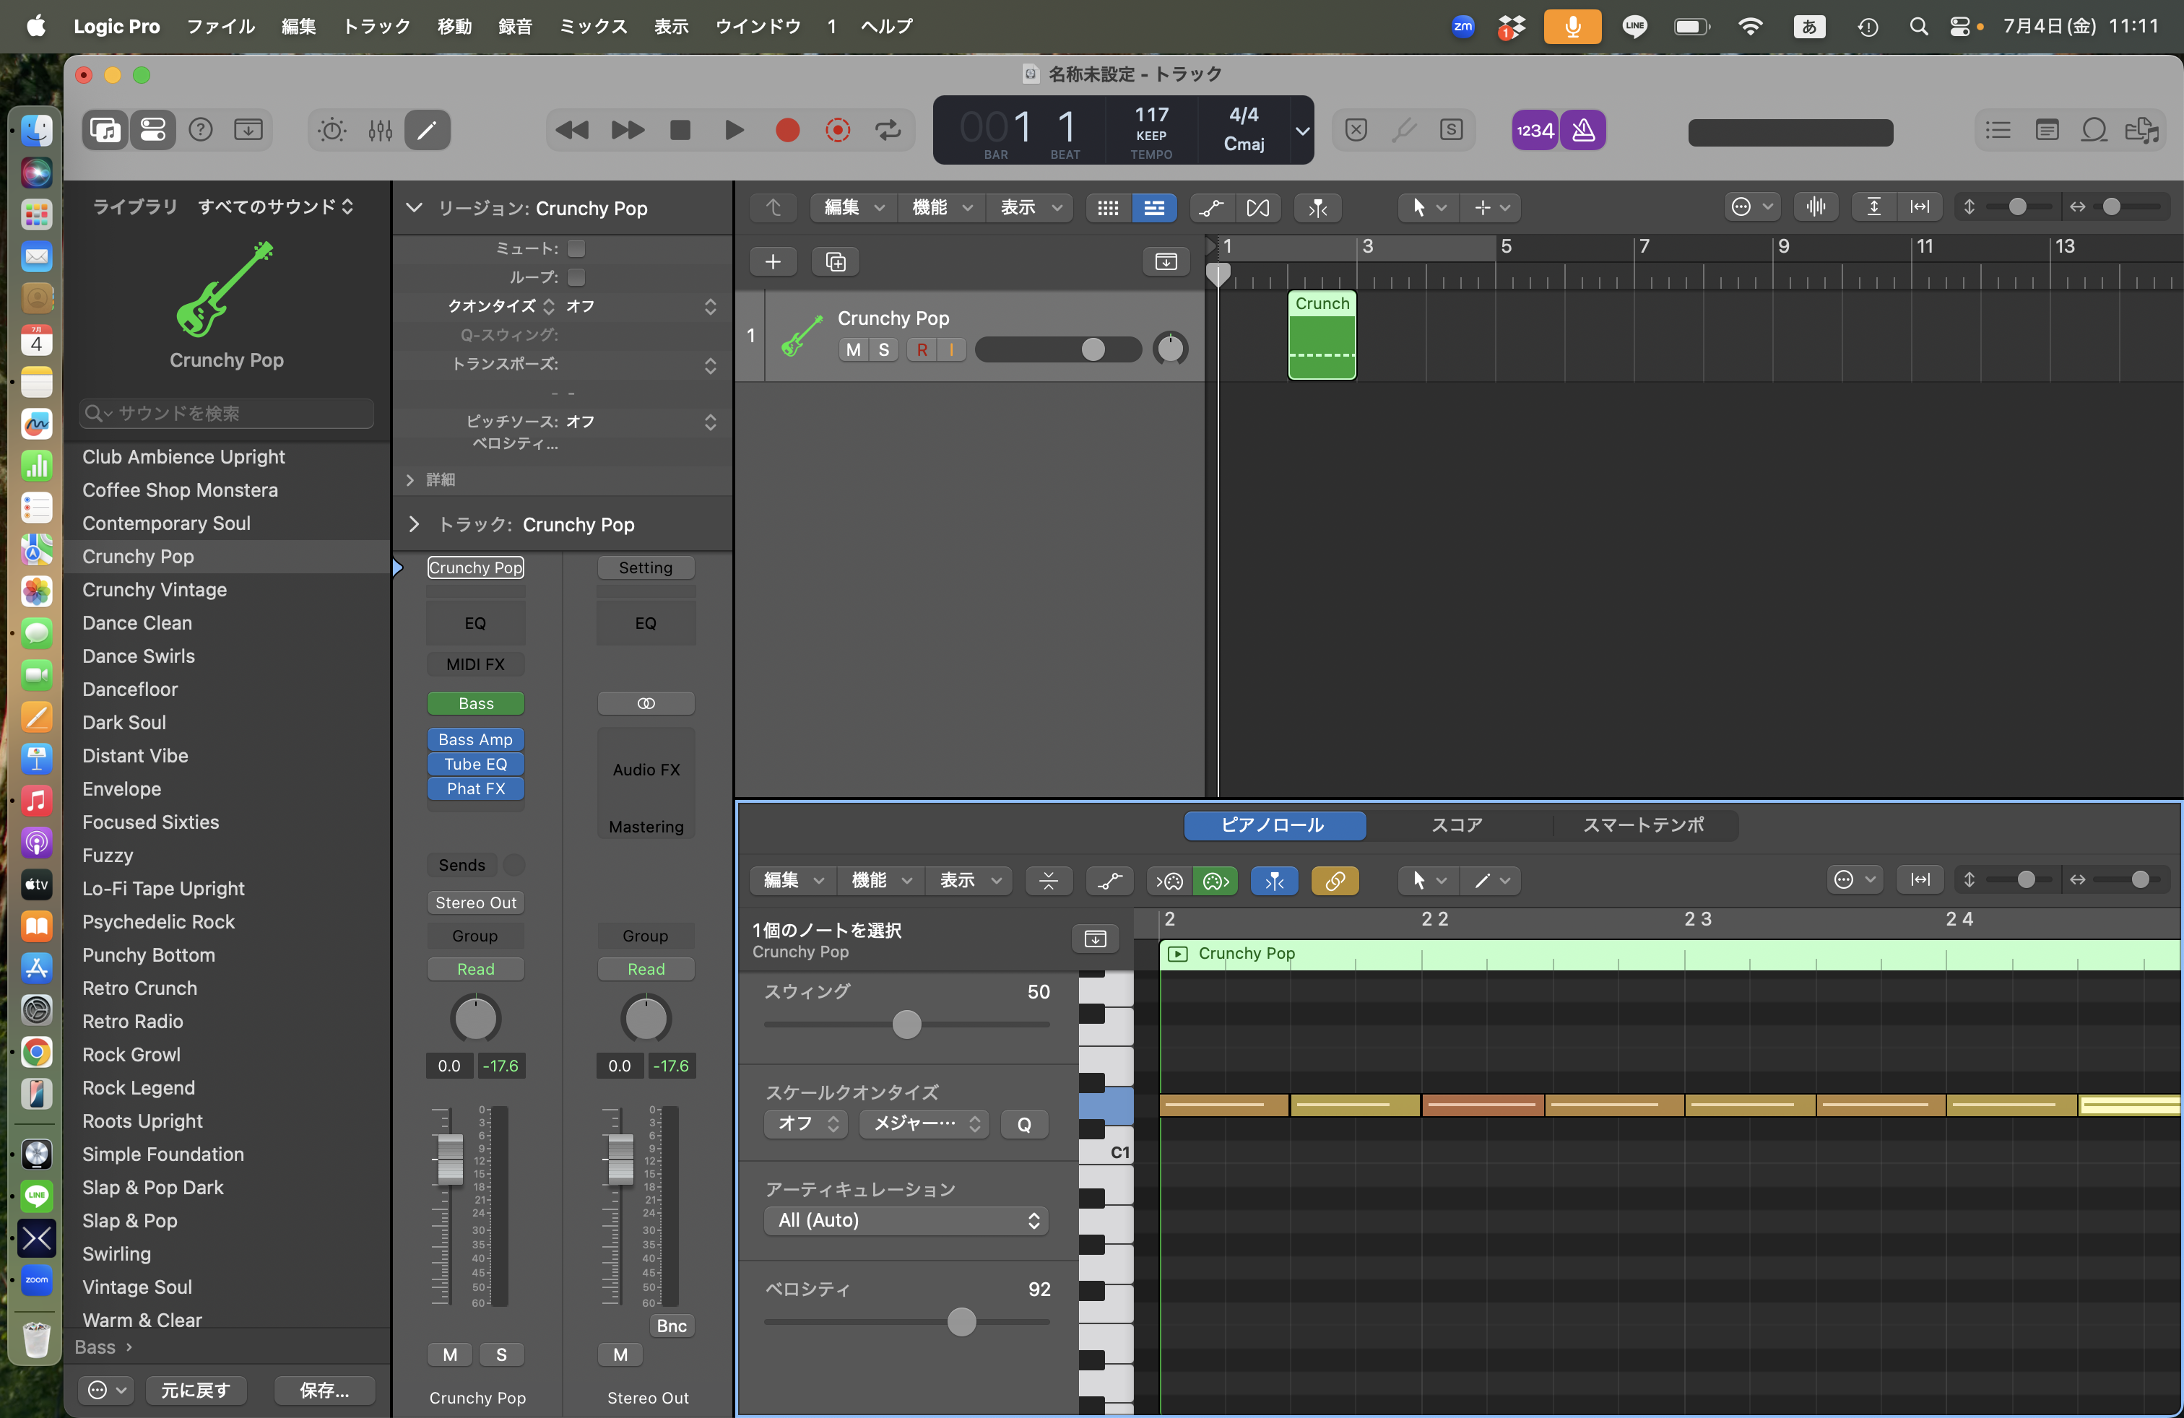Open LCD display mode dropdown arrow
This screenshot has height=1418, width=2184.
1302,130
